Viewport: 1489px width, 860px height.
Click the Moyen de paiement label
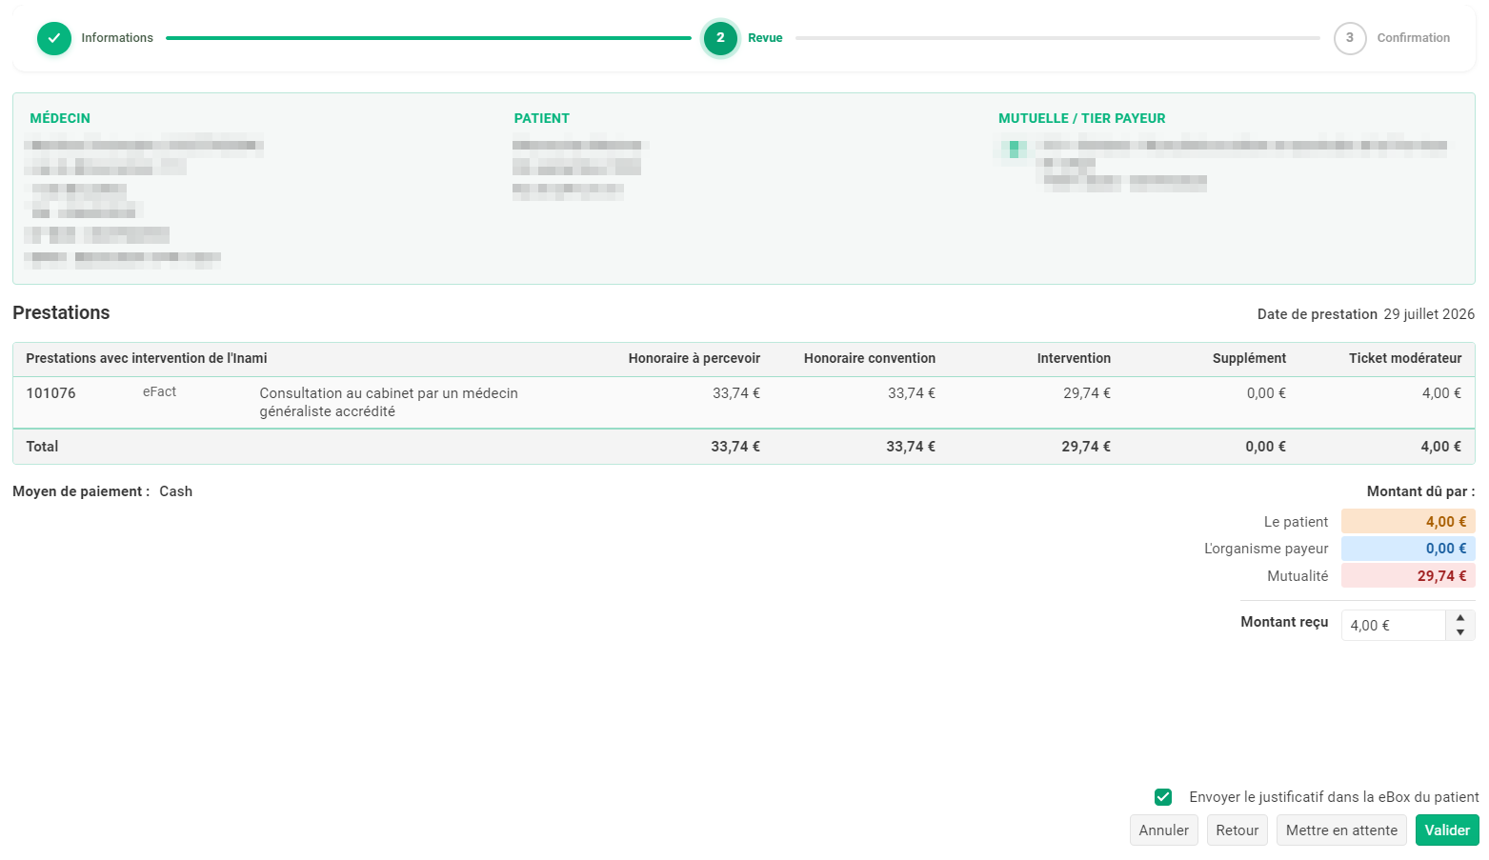click(81, 491)
